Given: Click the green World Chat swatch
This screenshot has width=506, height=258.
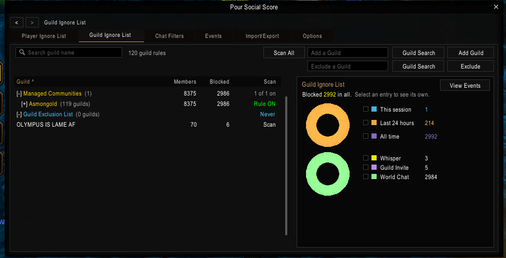Looking at the screenshot, I should (x=374, y=176).
